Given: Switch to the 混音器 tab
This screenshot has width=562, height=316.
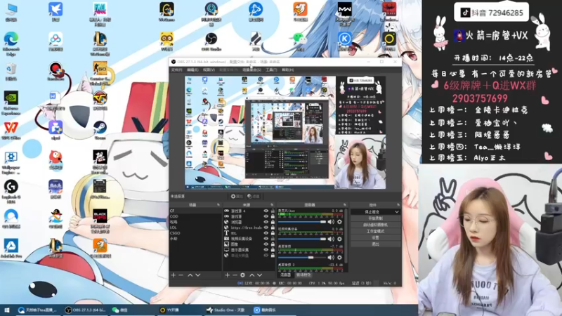Looking at the screenshot, I should click(286, 275).
